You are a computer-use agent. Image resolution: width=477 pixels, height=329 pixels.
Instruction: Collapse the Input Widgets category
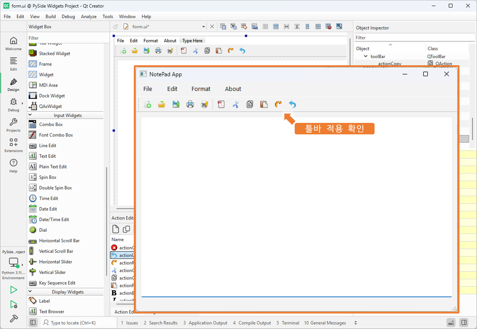pos(30,115)
